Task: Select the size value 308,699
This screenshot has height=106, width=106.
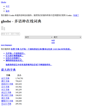Action: click(x=19, y=101)
